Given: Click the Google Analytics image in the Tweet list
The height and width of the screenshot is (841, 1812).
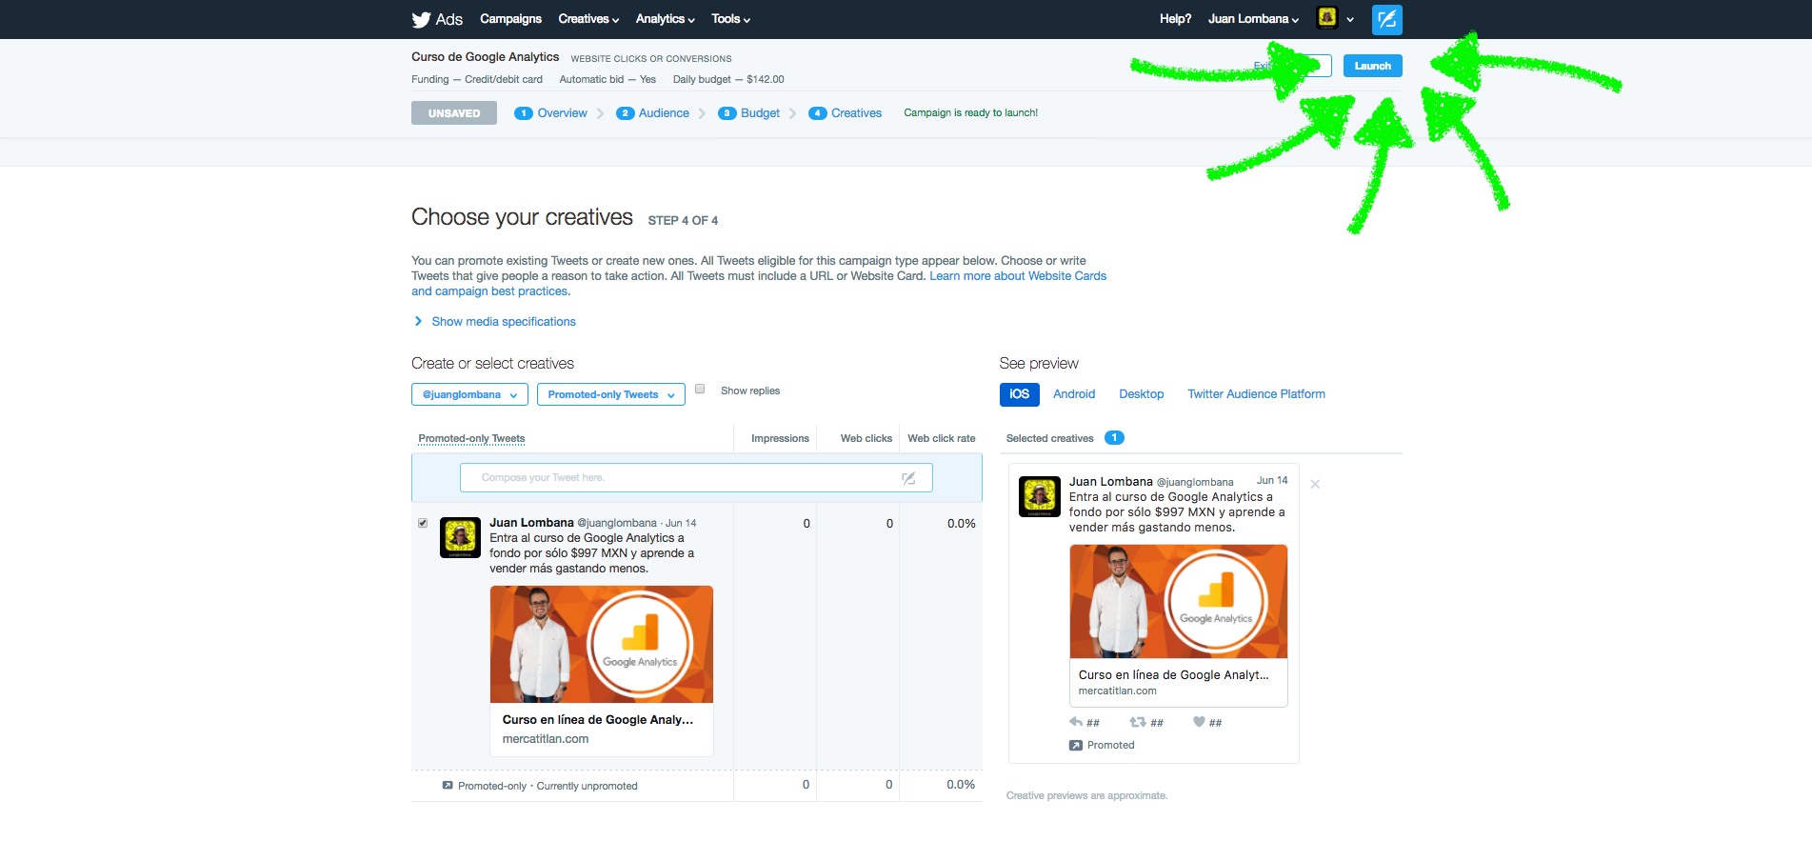Looking at the screenshot, I should [x=601, y=644].
